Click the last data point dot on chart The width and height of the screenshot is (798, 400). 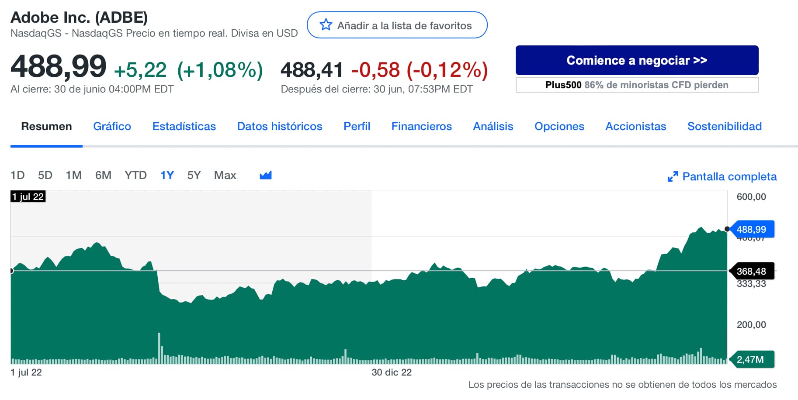[727, 229]
